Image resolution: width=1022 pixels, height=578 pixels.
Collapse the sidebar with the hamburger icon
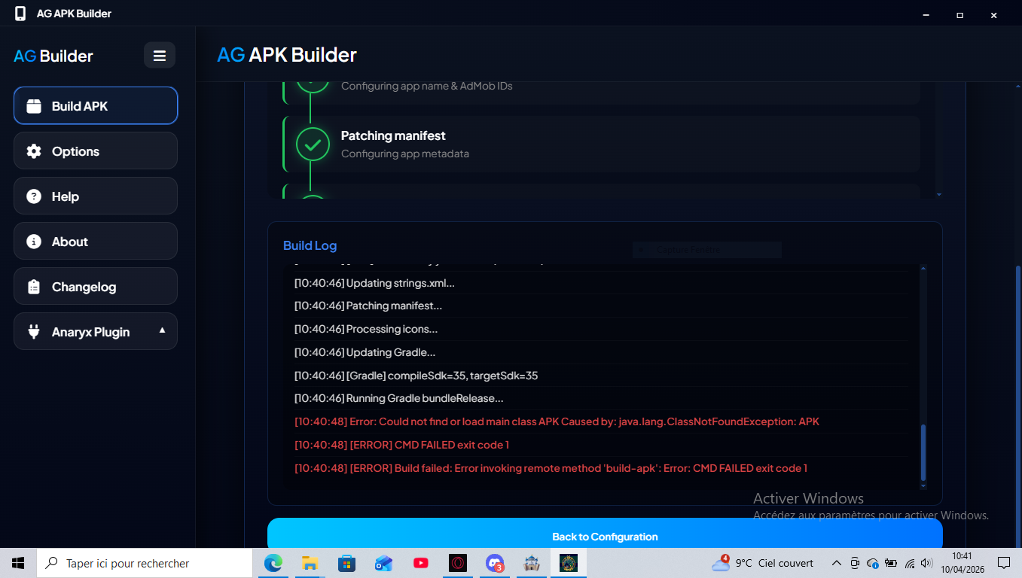click(x=160, y=56)
